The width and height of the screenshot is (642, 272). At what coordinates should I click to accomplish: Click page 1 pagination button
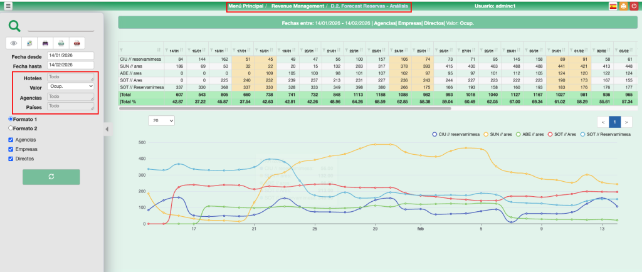point(614,122)
